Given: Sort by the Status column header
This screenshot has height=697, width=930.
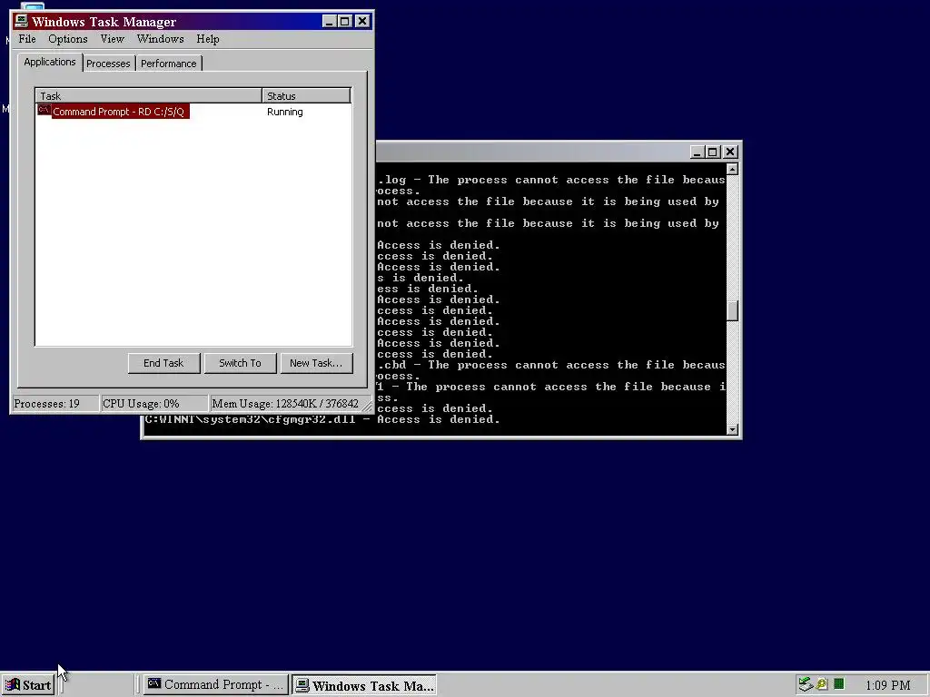Looking at the screenshot, I should [306, 96].
